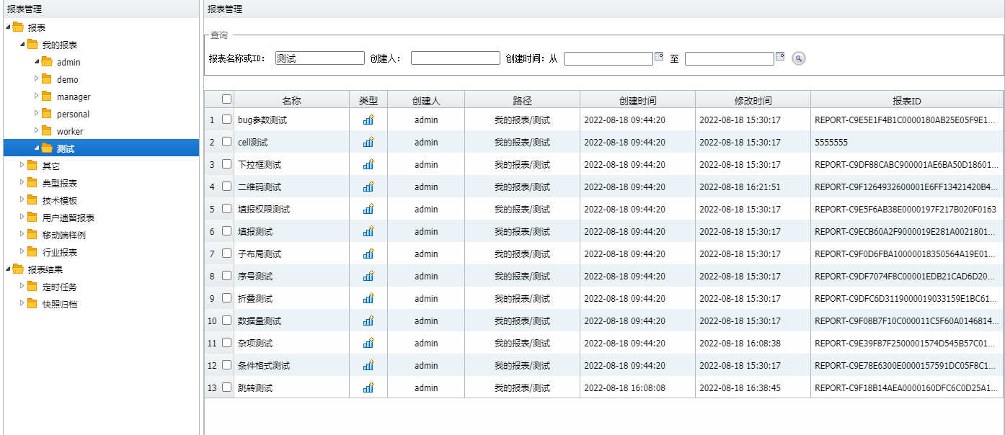Focus the 创建人 input field
This screenshot has height=435, width=1005.
pos(455,58)
